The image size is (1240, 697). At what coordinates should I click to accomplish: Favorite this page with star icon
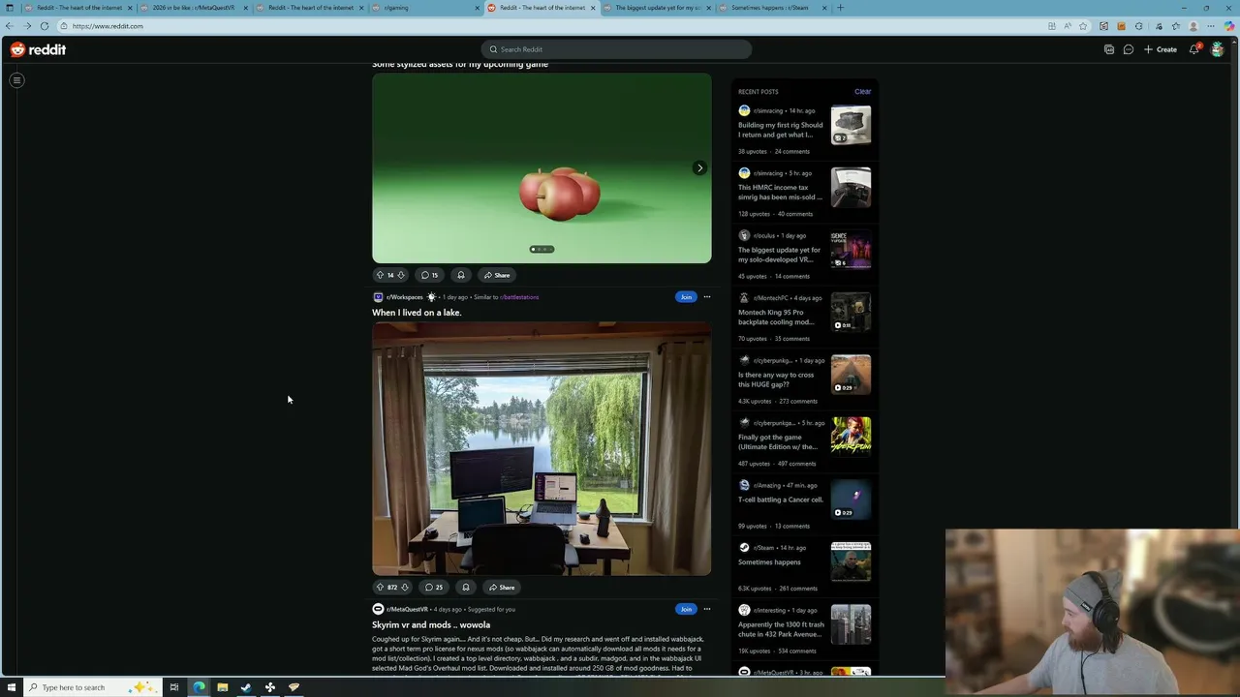(x=1083, y=26)
